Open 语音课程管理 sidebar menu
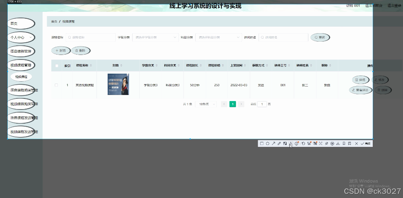Image resolution: width=403 pixels, height=198 pixels. click(x=21, y=51)
